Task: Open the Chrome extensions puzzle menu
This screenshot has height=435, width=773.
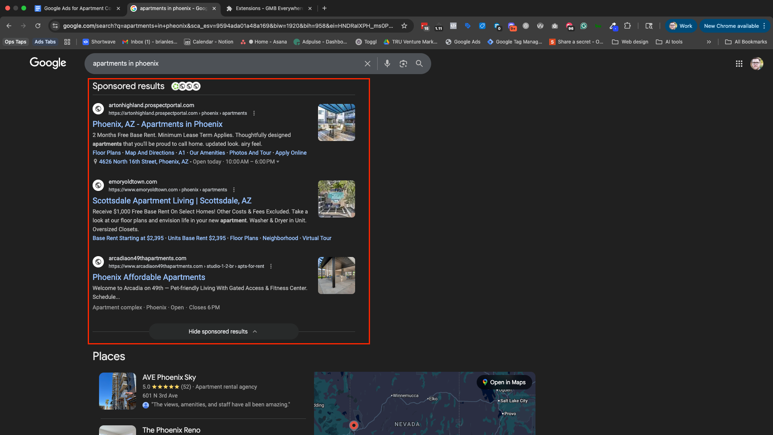Action: [x=627, y=26]
